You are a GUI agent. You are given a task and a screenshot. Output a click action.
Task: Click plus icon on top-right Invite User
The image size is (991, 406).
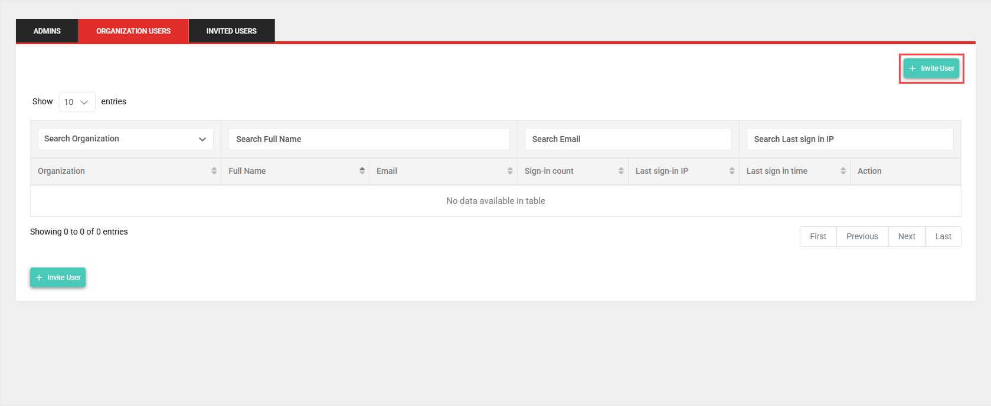(912, 68)
